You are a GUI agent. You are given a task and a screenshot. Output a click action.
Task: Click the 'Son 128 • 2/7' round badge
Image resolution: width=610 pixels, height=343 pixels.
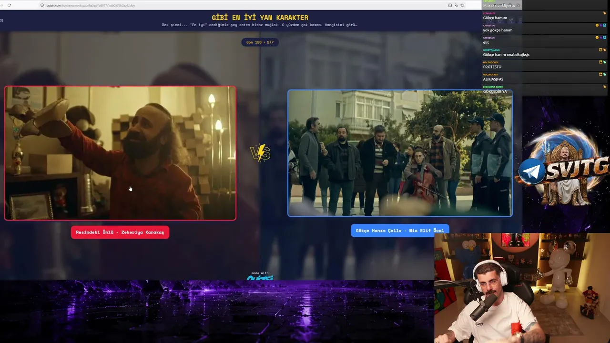260,42
